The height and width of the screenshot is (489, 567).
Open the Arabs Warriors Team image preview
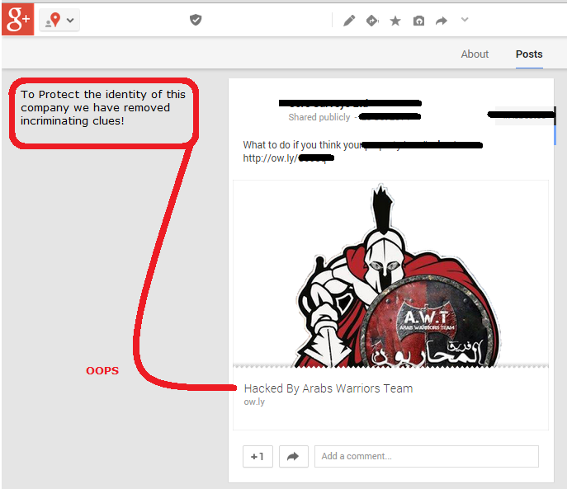(x=390, y=274)
